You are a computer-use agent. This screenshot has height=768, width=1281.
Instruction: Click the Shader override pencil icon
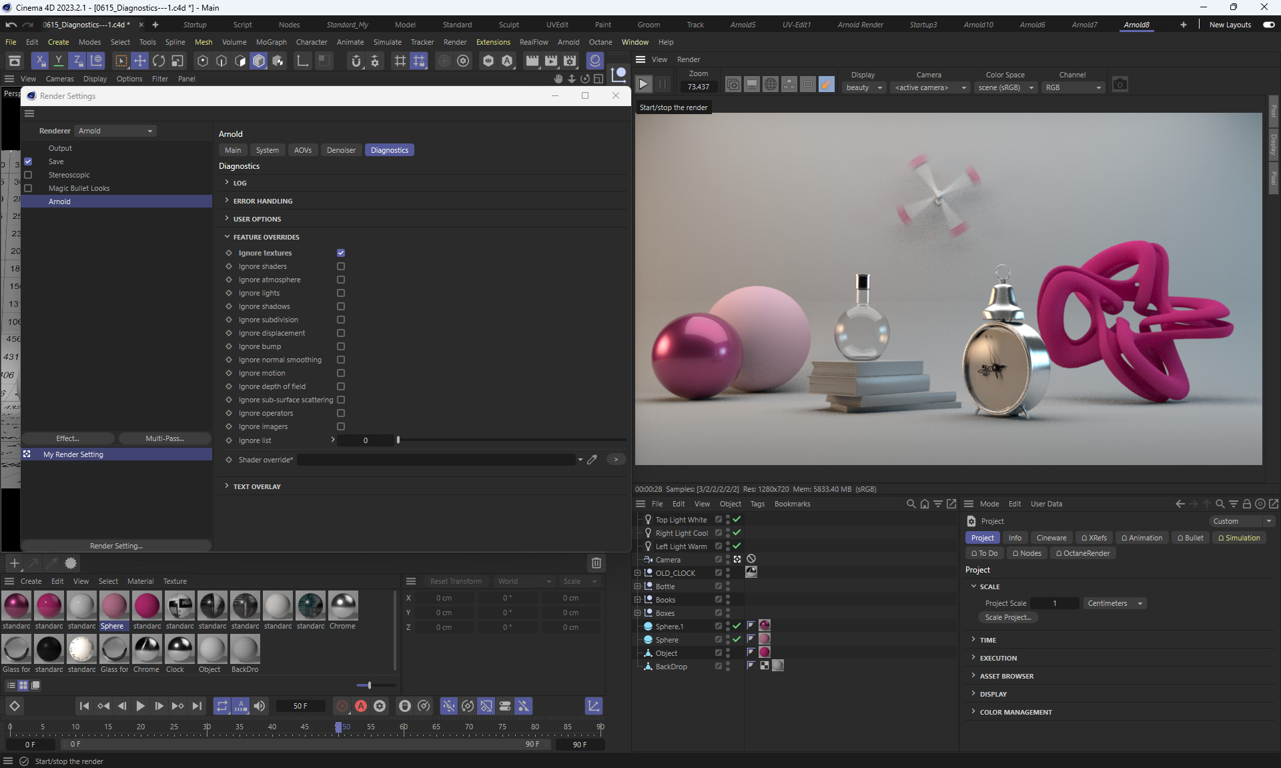click(x=592, y=460)
